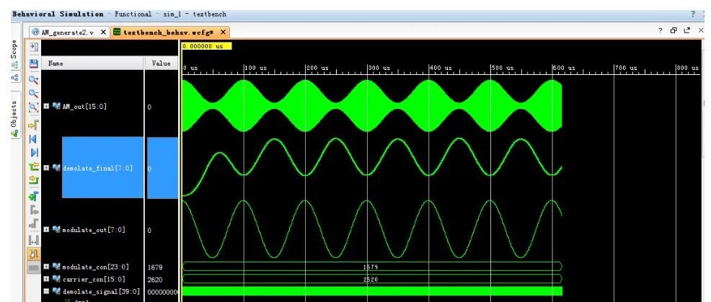Expand the modulate_con[23:0] bus
Viewport: 711px width, 302px height.
coord(46,267)
